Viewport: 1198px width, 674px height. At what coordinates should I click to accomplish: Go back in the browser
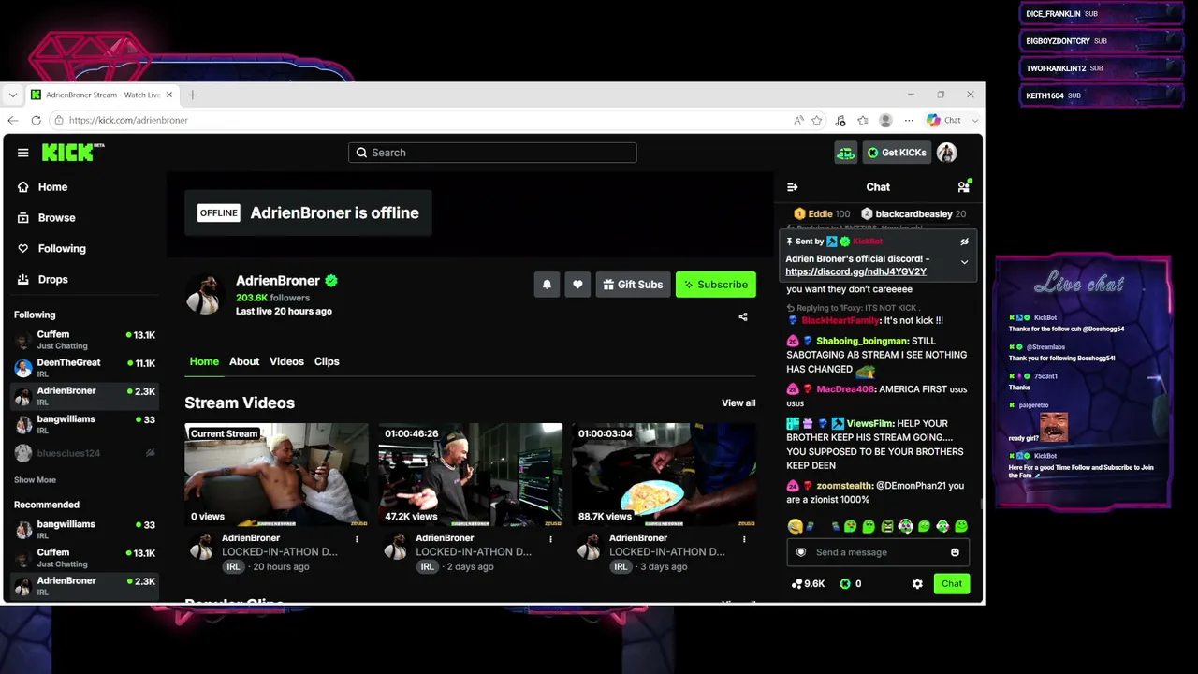[x=12, y=120]
